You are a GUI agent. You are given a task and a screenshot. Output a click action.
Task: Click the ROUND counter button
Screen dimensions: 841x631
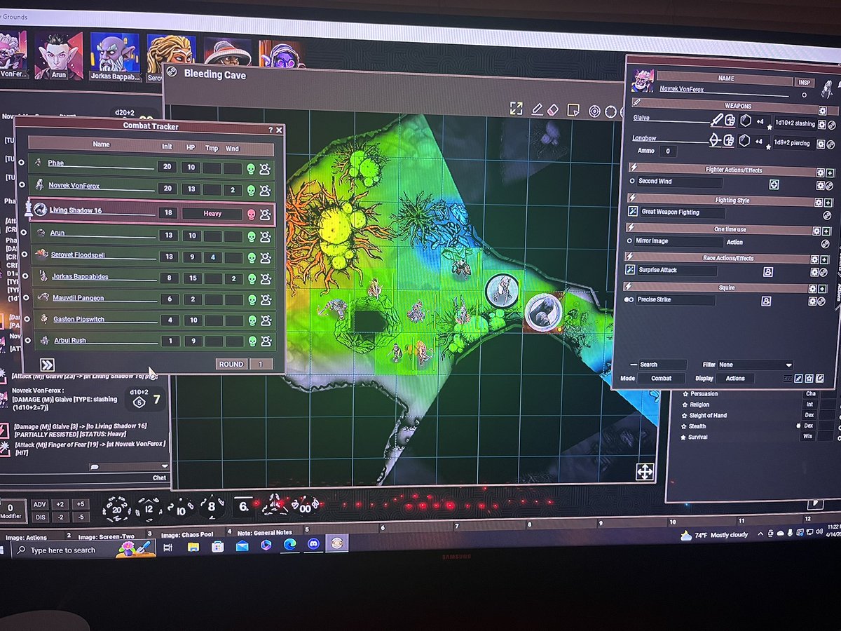point(232,364)
